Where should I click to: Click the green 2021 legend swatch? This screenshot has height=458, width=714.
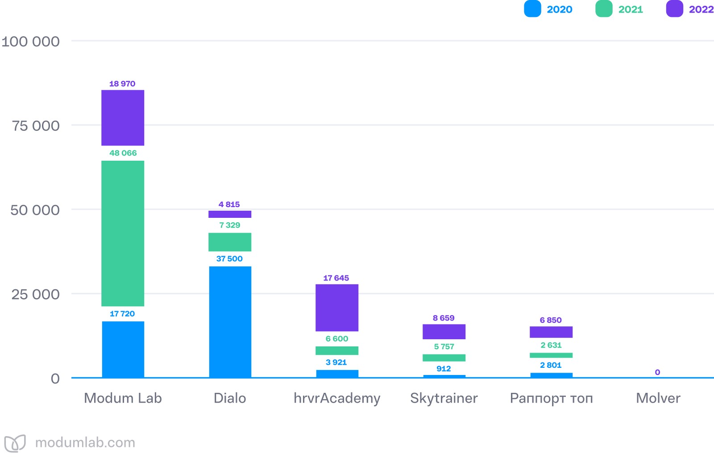pos(604,9)
